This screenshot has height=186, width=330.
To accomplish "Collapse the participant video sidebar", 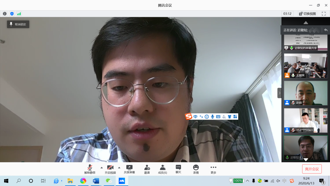I will pyautogui.click(x=280, y=93).
